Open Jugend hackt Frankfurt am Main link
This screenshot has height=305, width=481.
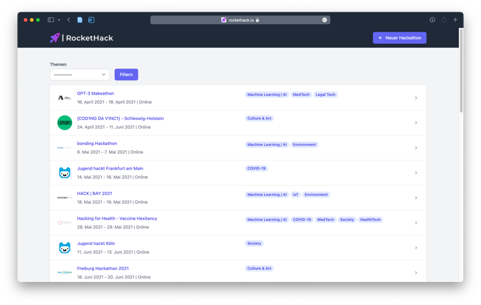pos(110,168)
